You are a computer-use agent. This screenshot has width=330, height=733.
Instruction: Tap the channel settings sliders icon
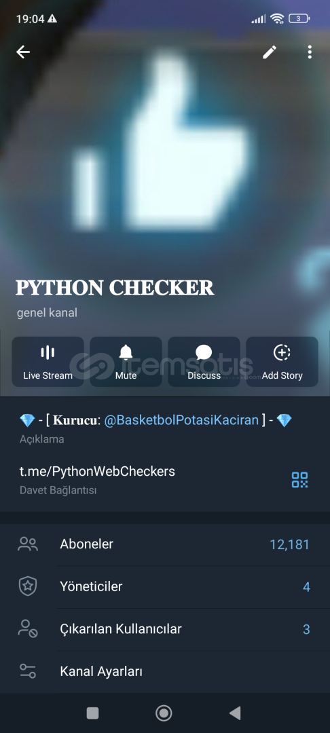point(28,671)
